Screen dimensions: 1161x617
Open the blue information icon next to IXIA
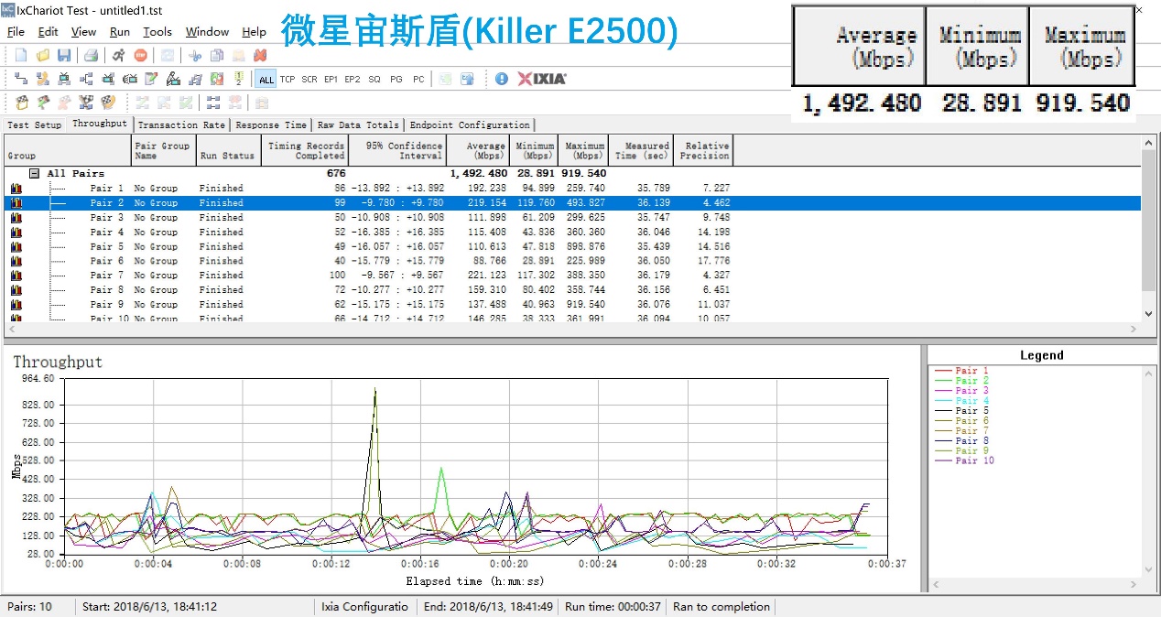tap(501, 79)
